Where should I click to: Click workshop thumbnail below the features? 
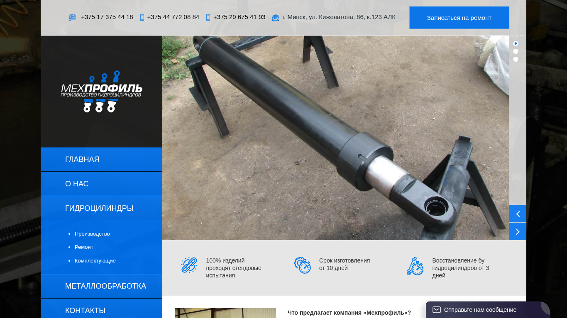coord(225,313)
